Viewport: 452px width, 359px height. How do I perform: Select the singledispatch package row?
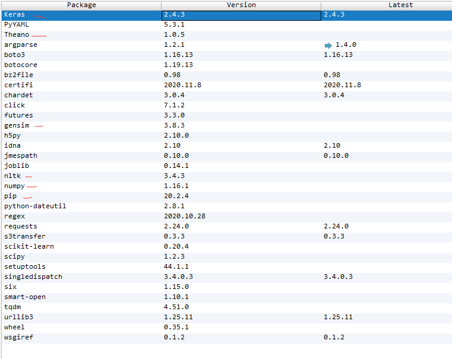coord(226,278)
